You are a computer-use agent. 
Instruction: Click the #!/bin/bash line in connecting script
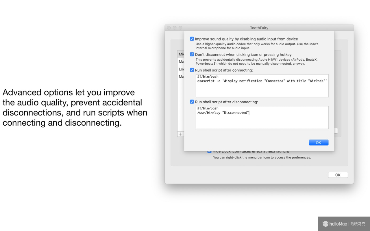point(208,77)
